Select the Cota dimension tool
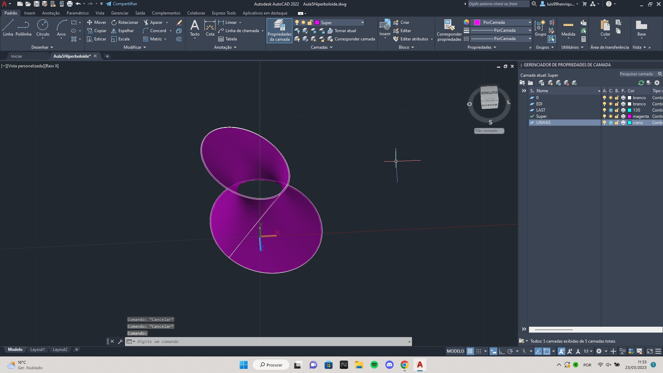The width and height of the screenshot is (663, 373). coord(210,28)
